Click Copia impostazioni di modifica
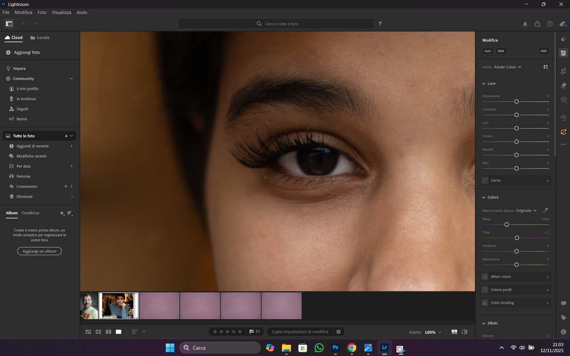Image resolution: width=570 pixels, height=356 pixels. (x=300, y=332)
